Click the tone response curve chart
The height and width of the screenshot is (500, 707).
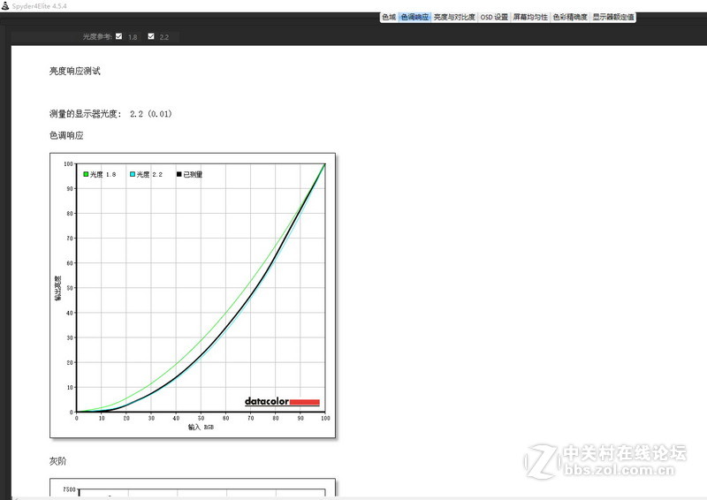coord(193,295)
